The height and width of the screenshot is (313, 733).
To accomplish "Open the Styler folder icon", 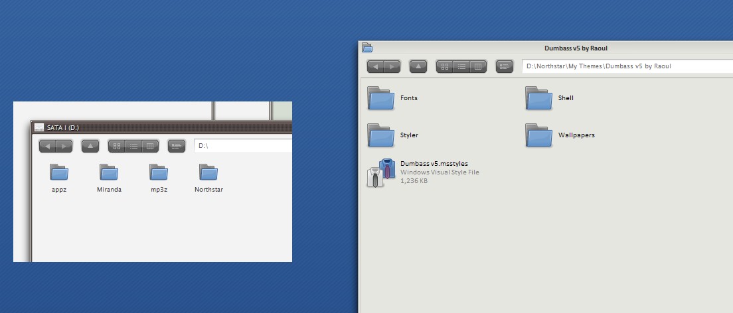I will 380,135.
